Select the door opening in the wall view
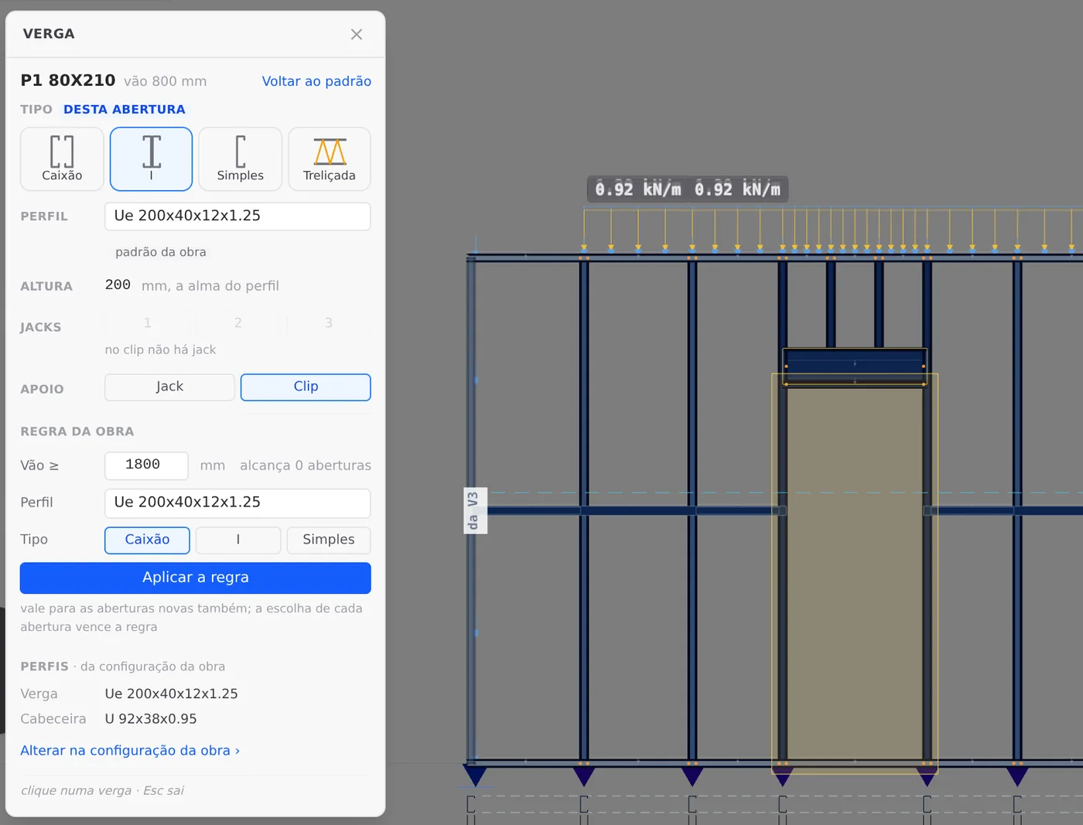This screenshot has width=1083, height=825. point(855,574)
